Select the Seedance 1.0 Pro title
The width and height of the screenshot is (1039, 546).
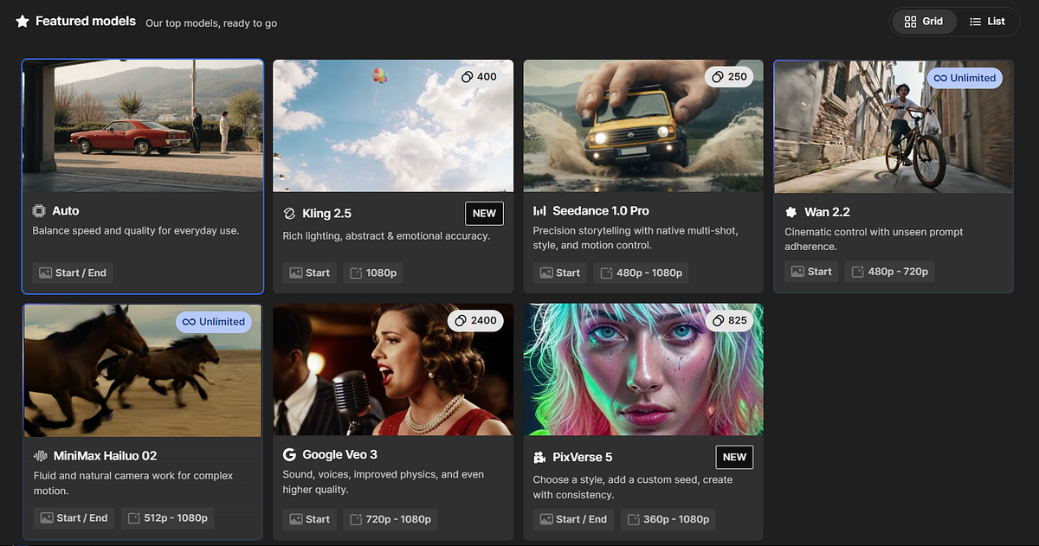[x=602, y=211]
